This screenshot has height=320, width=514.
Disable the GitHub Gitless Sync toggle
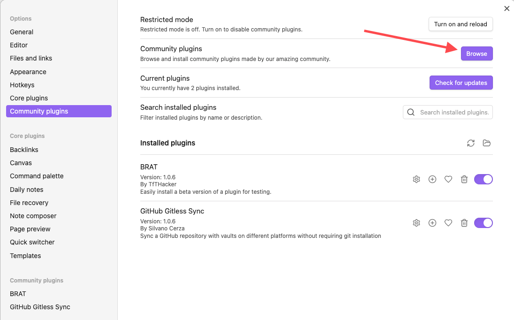tap(484, 223)
